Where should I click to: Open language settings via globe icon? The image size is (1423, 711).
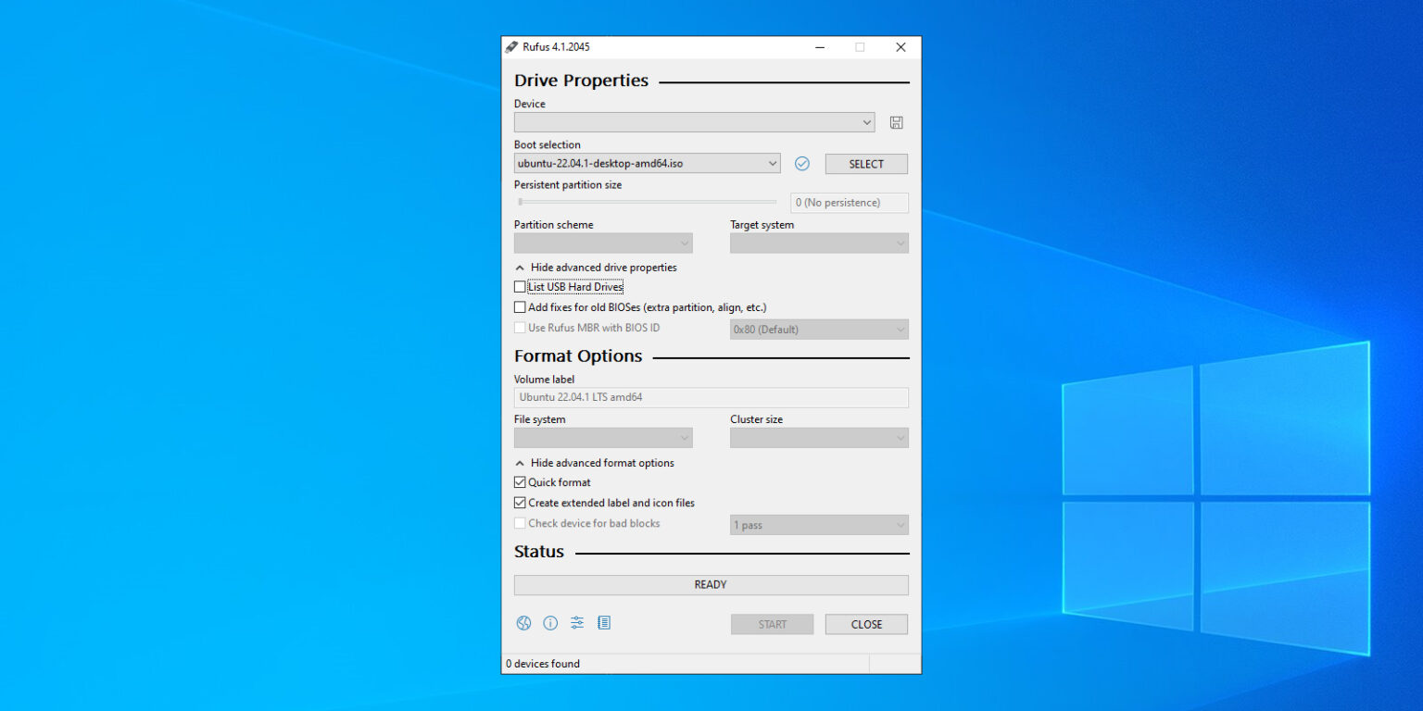pos(523,623)
